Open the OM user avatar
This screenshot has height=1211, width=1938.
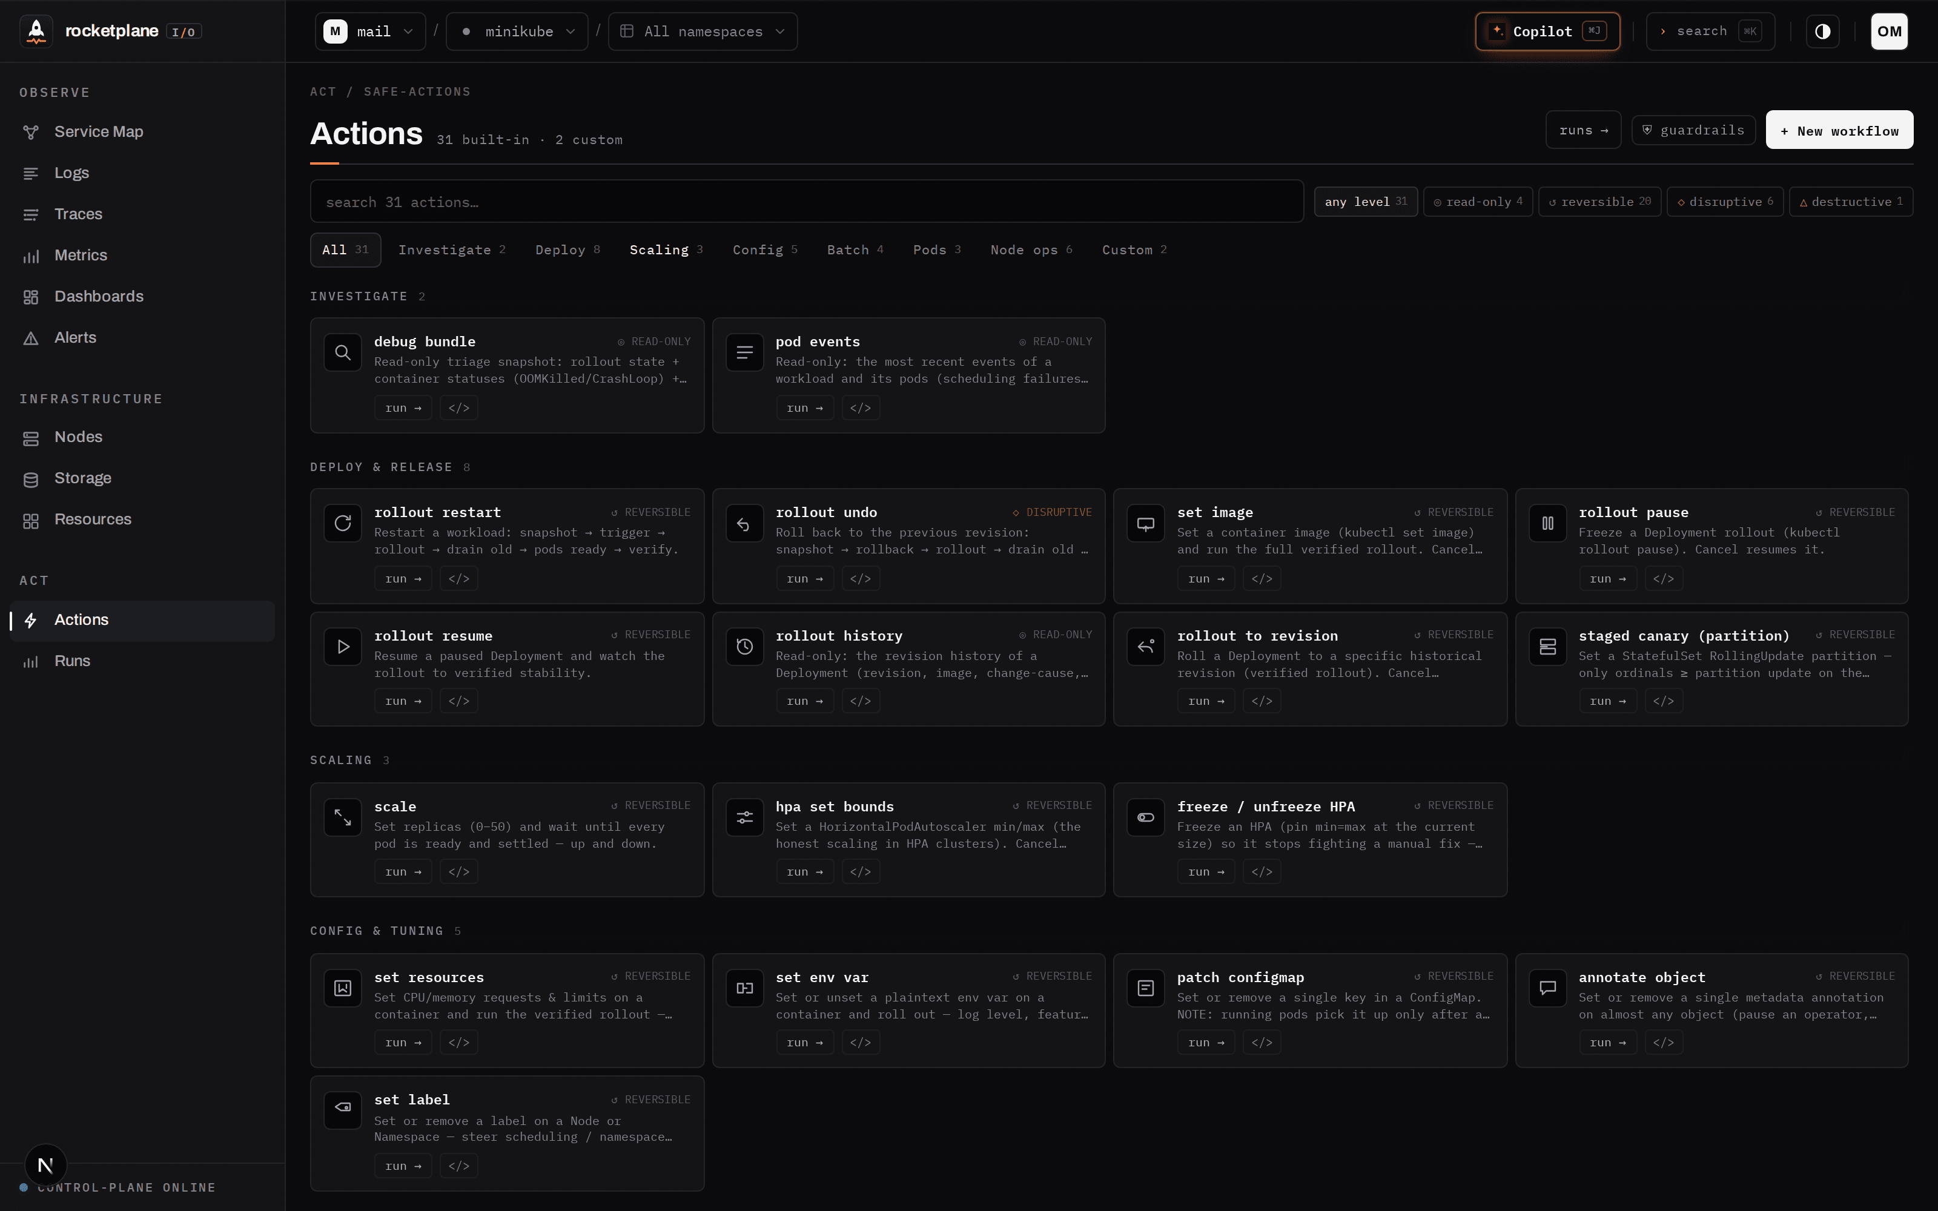click(x=1889, y=31)
